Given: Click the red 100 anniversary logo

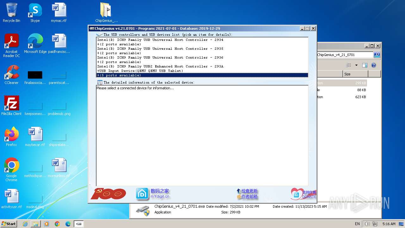Looking at the screenshot, I should pyautogui.click(x=108, y=194).
